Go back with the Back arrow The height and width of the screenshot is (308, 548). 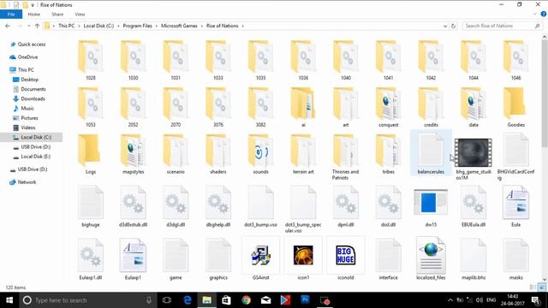8,26
